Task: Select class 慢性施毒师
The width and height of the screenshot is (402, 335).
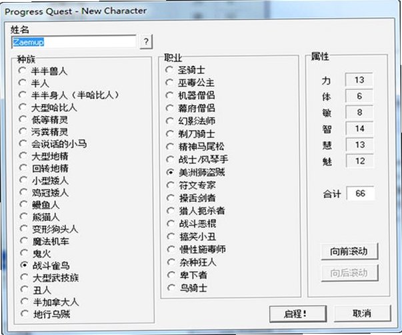Action: 197,249
